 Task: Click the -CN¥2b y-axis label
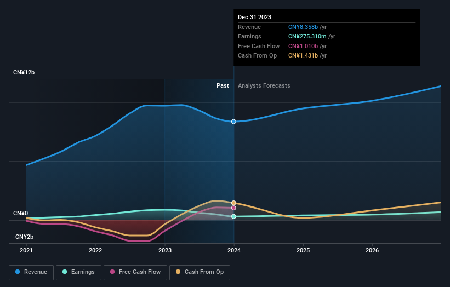pyautogui.click(x=23, y=237)
